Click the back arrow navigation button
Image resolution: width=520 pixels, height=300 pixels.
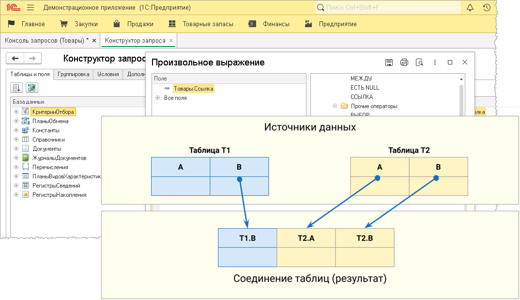[x=15, y=59]
